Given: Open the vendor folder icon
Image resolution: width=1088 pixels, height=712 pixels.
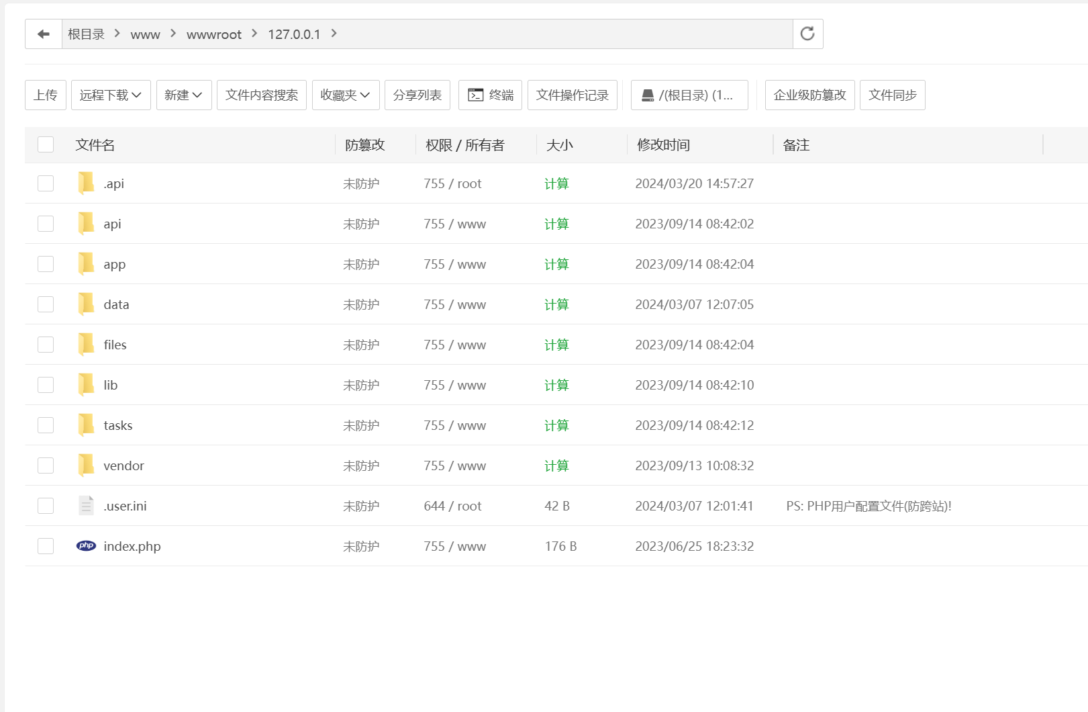Looking at the screenshot, I should [86, 465].
